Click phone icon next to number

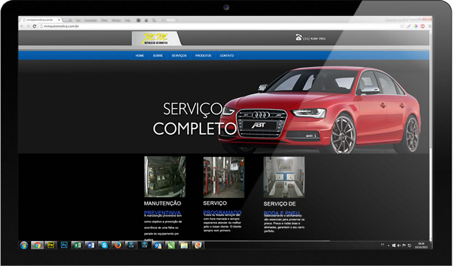pyautogui.click(x=299, y=37)
